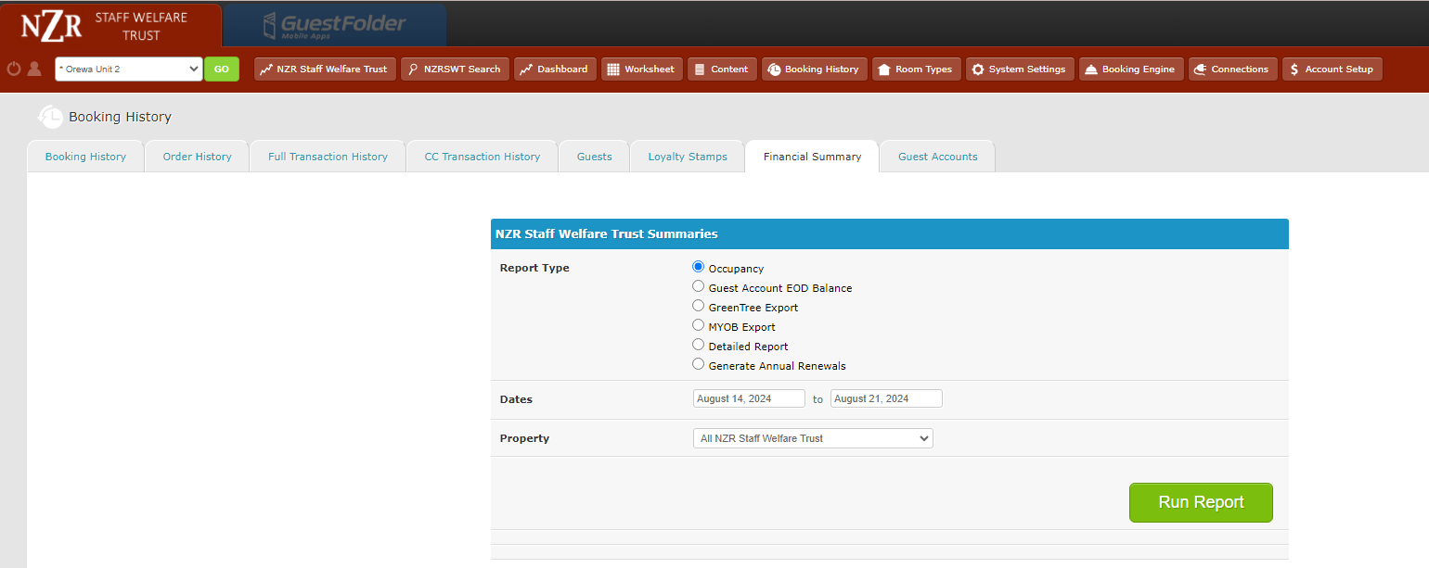
Task: Click the August 14, 2024 start date field
Action: (x=749, y=398)
